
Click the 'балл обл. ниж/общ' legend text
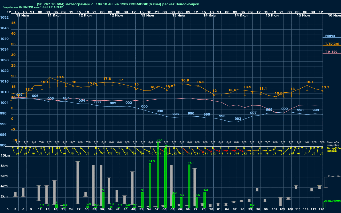click(x=333, y=144)
